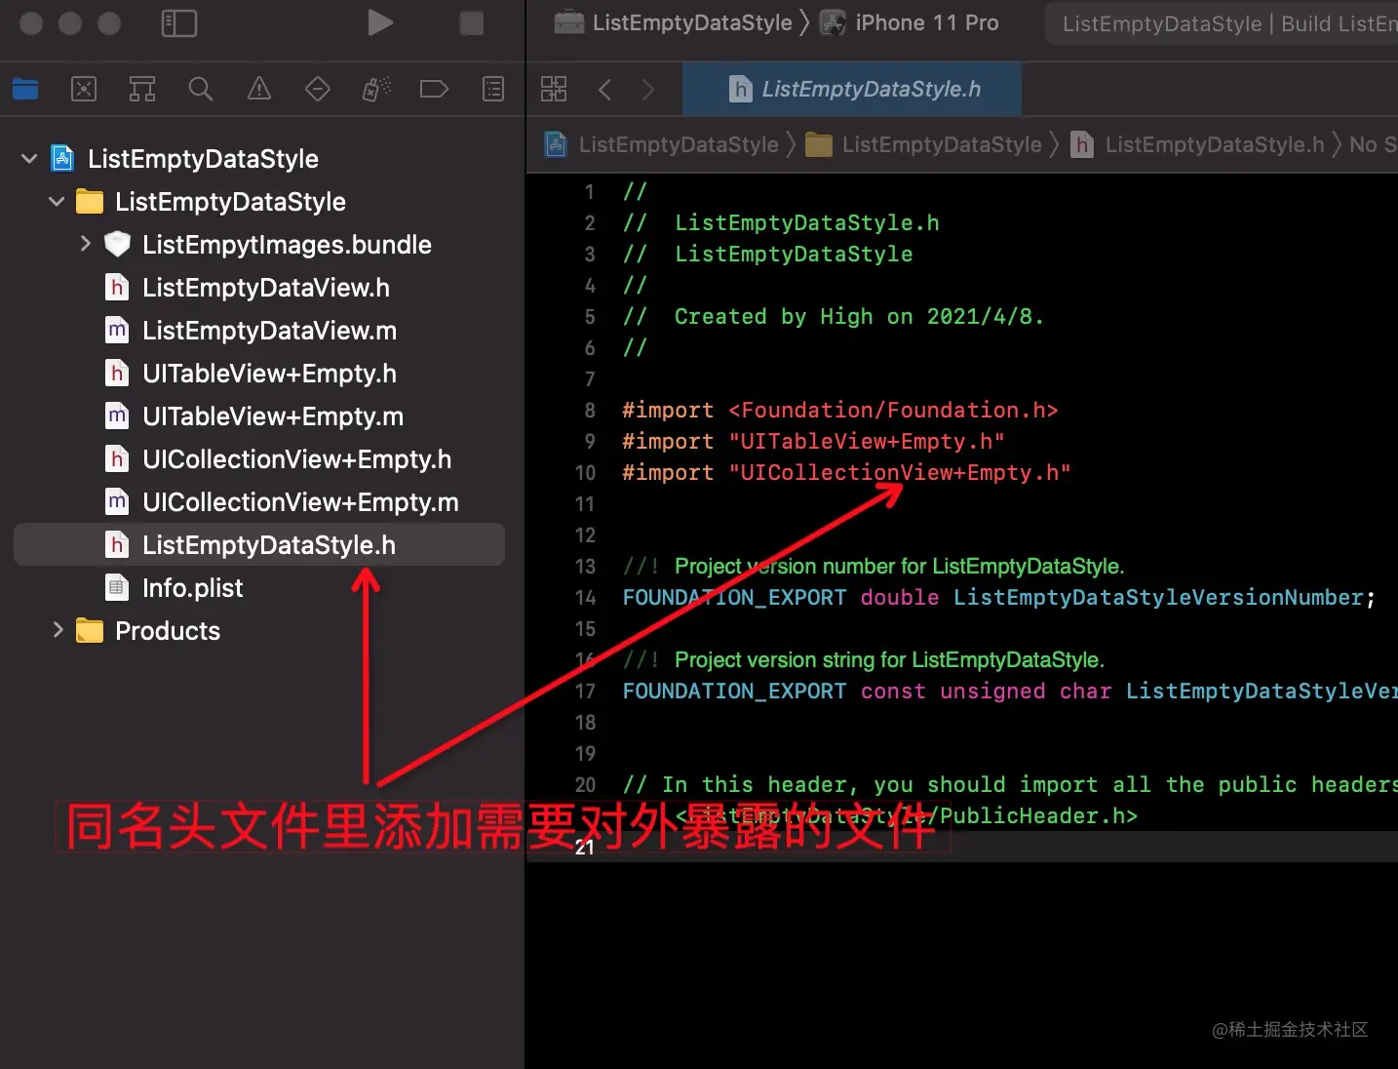Screen dimensions: 1398x1069
Task: Open the Issue navigator warning icon
Action: pos(259,90)
